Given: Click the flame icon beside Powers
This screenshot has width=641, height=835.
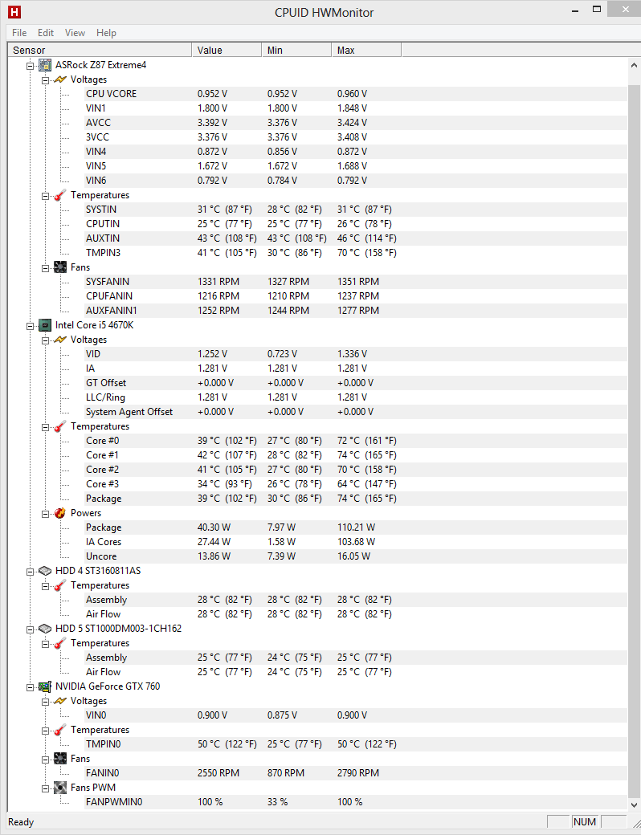Looking at the screenshot, I should 60,513.
